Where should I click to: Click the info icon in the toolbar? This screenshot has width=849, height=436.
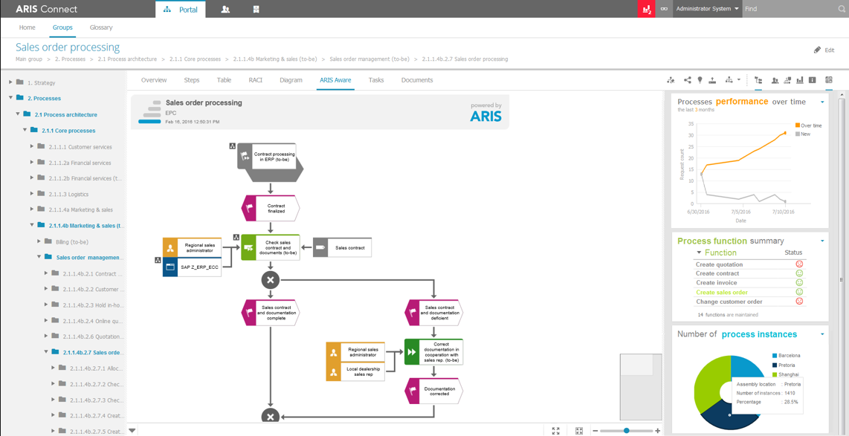(812, 80)
